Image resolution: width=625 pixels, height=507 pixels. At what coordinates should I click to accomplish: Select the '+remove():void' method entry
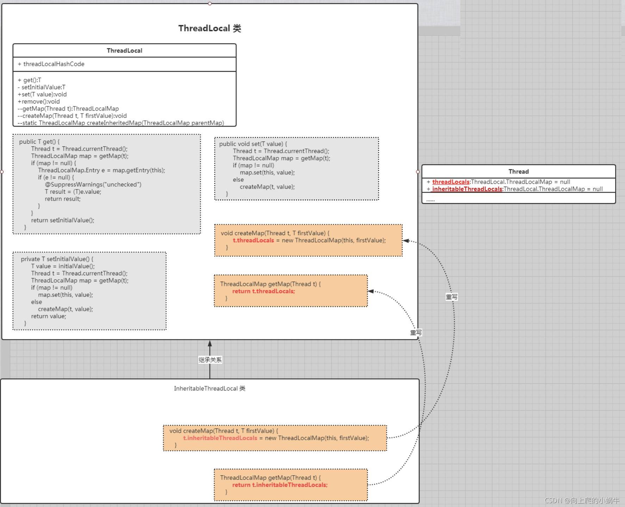[39, 101]
